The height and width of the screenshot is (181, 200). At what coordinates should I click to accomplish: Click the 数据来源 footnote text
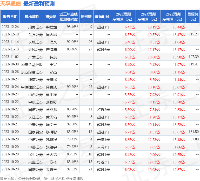(x=42, y=179)
